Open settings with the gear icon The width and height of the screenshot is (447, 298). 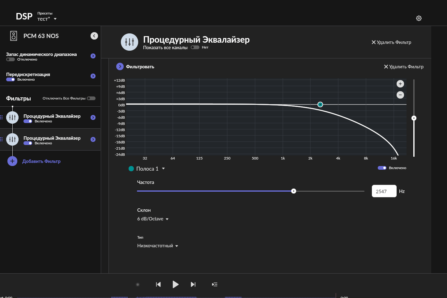tap(419, 18)
